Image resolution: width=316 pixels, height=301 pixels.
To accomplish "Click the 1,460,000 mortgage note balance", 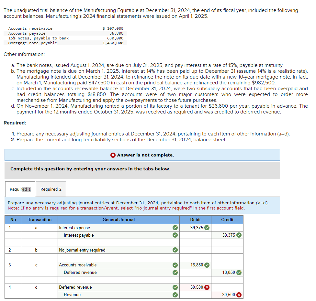I will 113,43.
